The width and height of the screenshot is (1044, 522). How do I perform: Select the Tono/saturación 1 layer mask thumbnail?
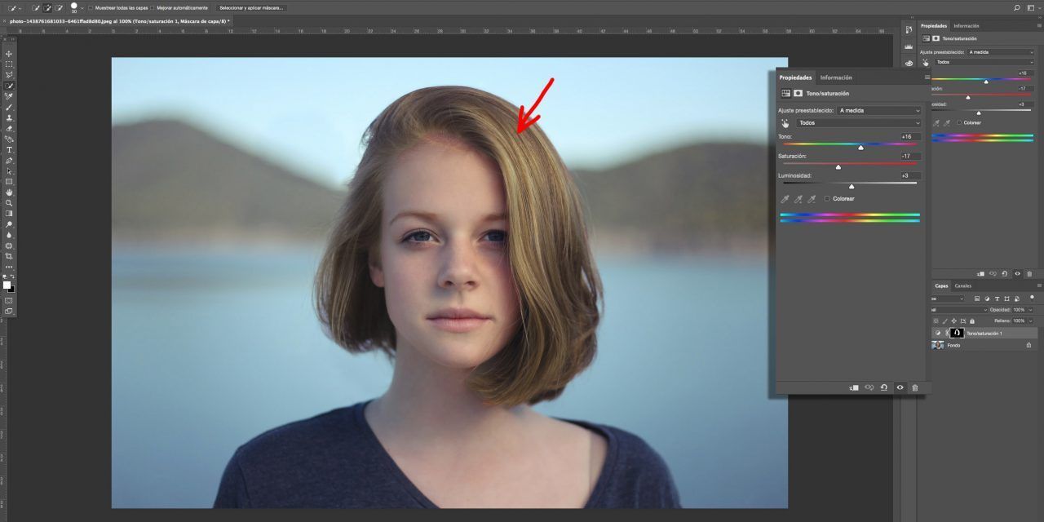point(957,333)
